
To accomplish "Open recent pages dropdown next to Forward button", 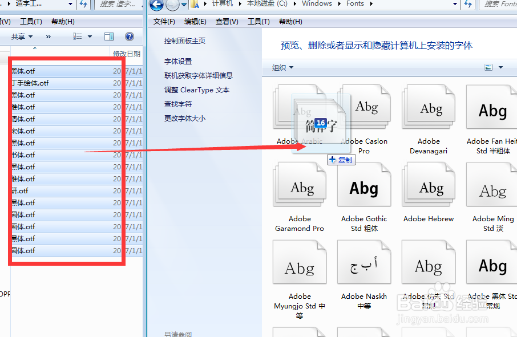I will pos(184,5).
